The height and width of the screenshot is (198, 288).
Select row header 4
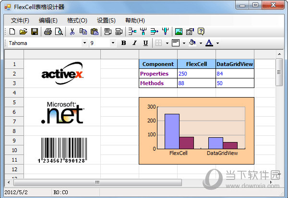click(x=14, y=93)
